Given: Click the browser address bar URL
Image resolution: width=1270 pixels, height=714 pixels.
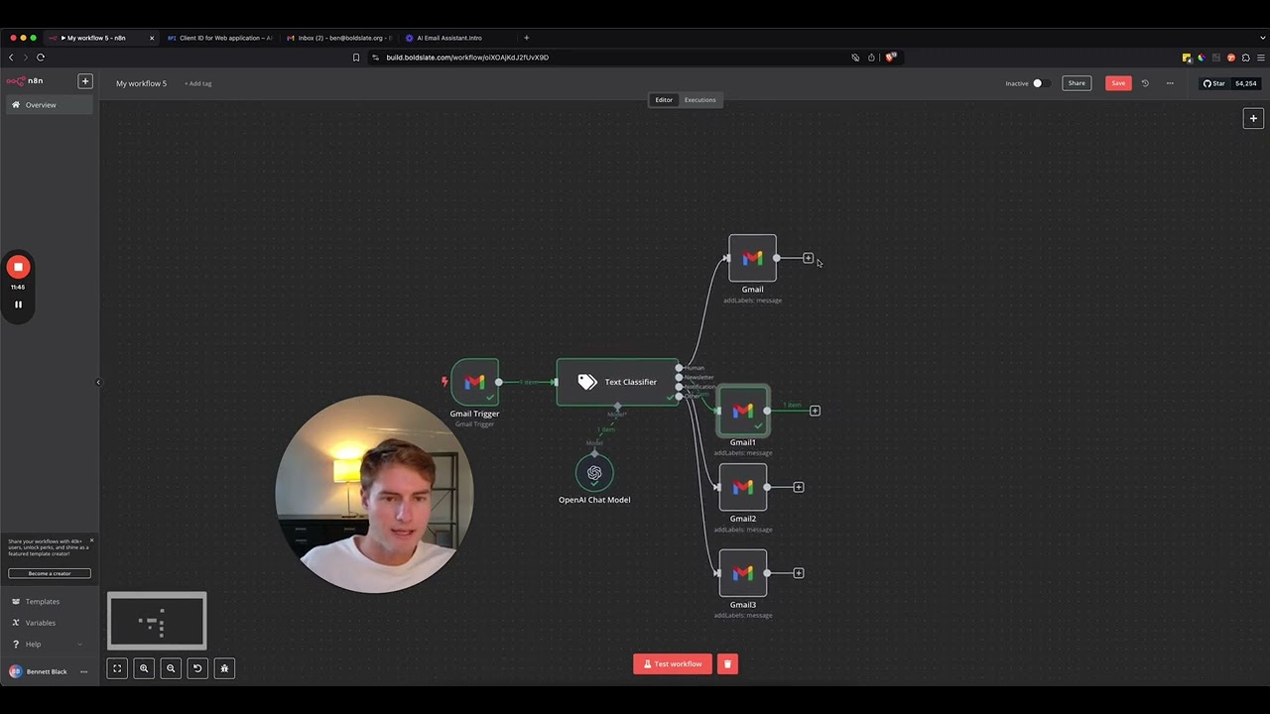Looking at the screenshot, I should [467, 58].
